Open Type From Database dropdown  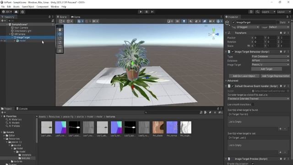click(270, 56)
